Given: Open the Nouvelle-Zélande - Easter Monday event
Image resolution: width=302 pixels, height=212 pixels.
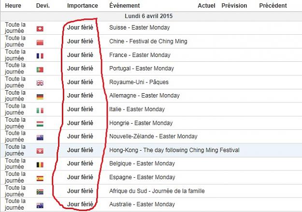Looking at the screenshot, I should tap(153, 136).
